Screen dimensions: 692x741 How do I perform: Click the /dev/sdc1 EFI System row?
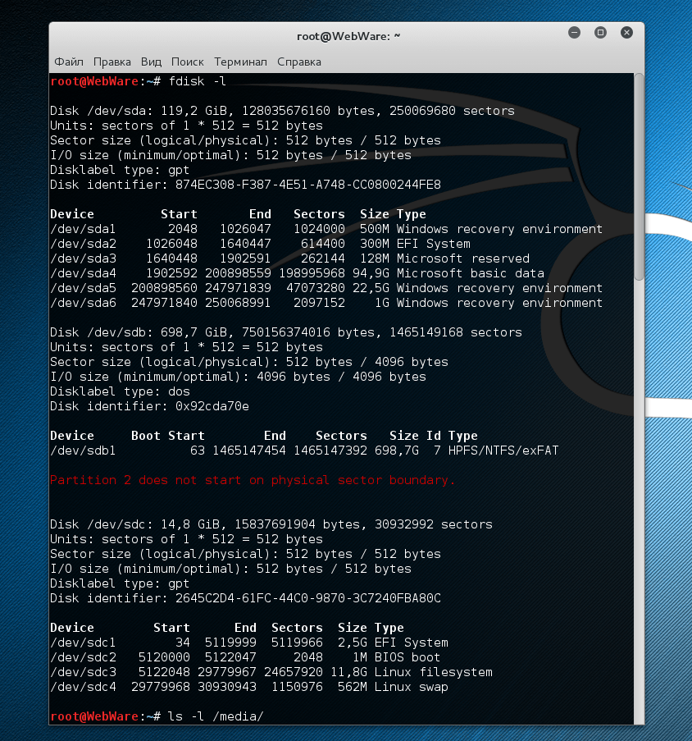coord(249,643)
